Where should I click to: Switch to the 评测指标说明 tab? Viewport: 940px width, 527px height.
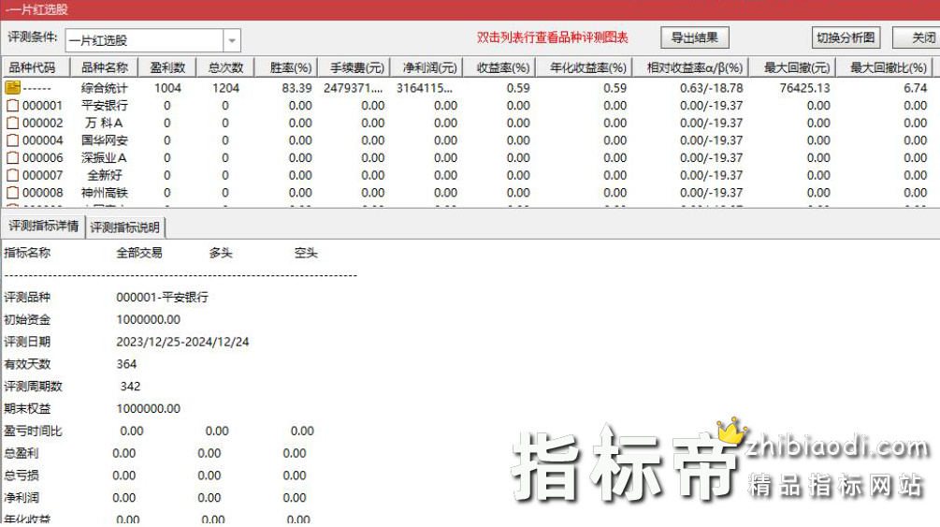point(124,227)
